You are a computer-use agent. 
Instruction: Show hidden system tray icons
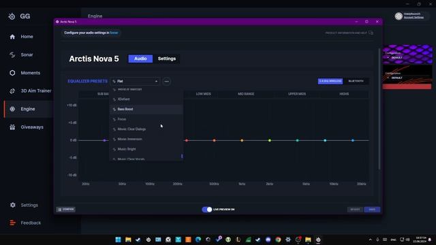click(370, 240)
